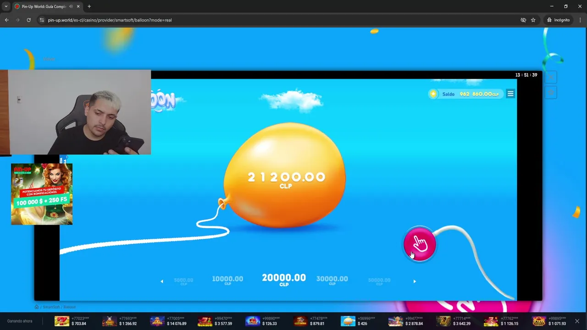Click the home breadcrumb icon

tap(37, 307)
